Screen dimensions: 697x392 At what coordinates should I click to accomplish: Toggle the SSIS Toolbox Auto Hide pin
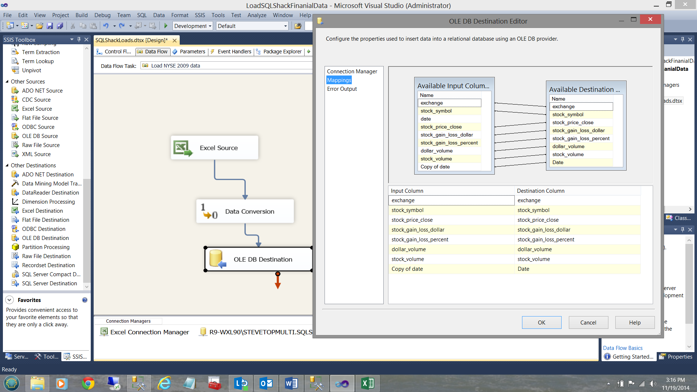(79, 40)
